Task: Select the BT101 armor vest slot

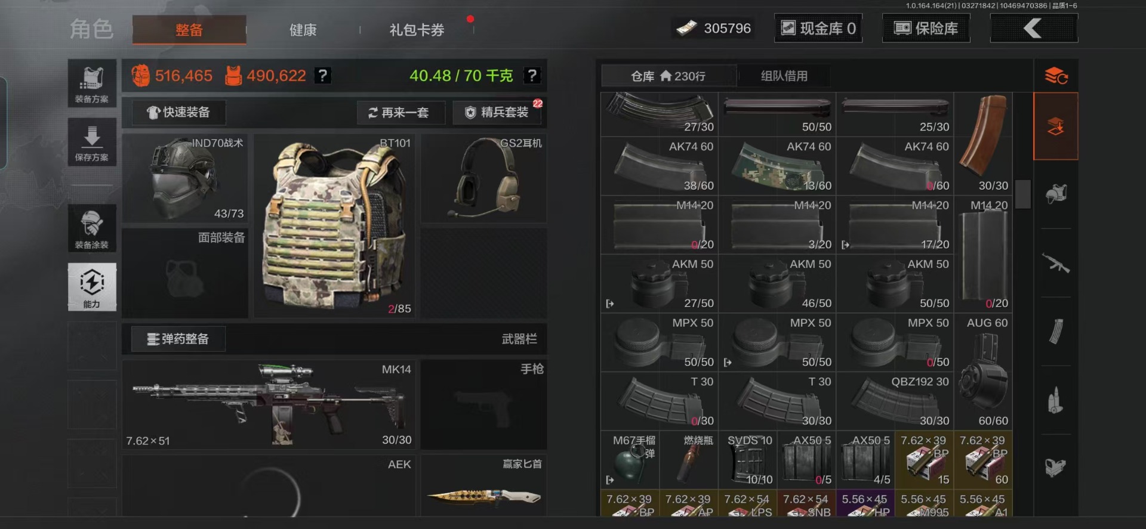Action: pos(334,225)
